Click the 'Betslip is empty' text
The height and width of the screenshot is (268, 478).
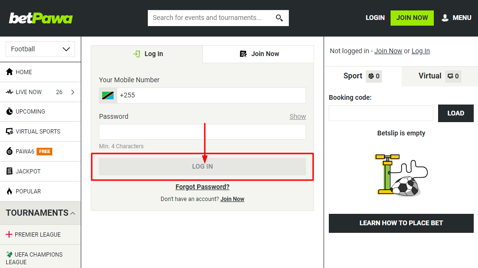pyautogui.click(x=401, y=133)
